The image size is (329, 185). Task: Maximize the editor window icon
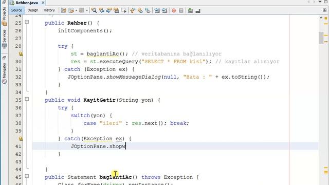(x=325, y=2)
